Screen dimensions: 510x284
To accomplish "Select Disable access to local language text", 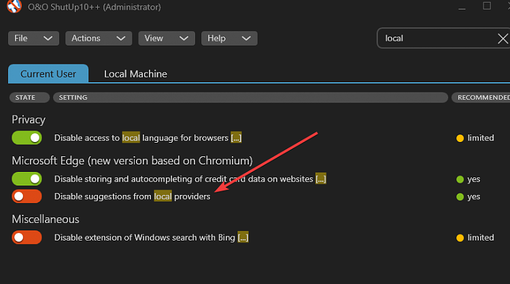I will click(141, 138).
